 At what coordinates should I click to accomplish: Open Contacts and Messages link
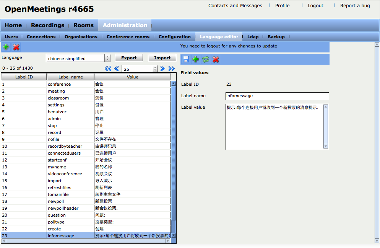[235, 6]
